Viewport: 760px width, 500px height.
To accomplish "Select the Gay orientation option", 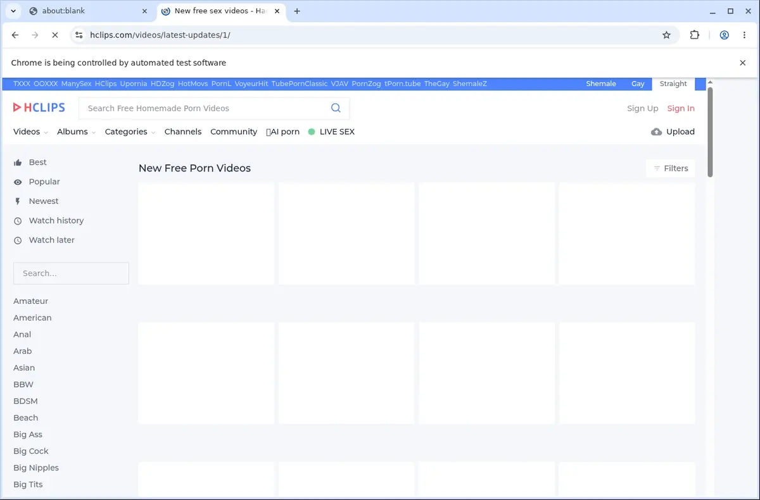I will (x=638, y=84).
